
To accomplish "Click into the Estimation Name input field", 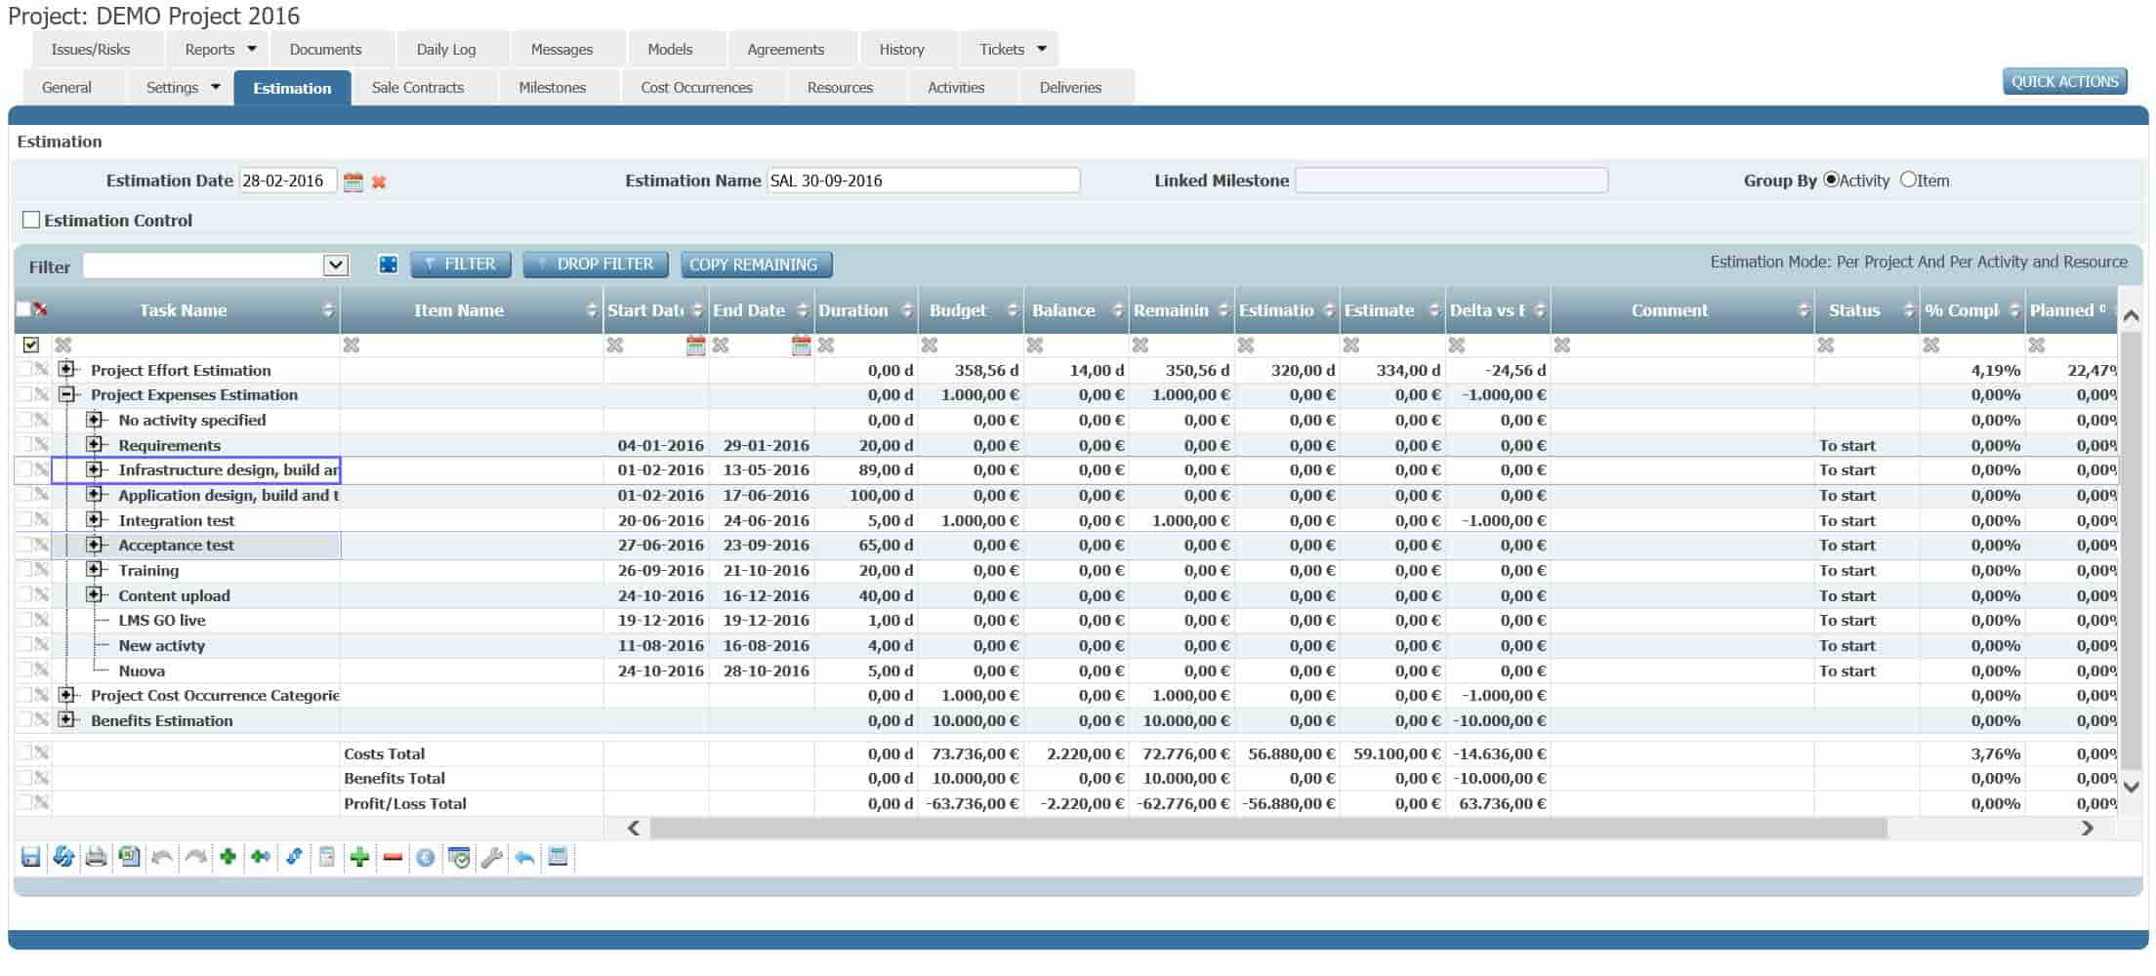I will coord(924,181).
